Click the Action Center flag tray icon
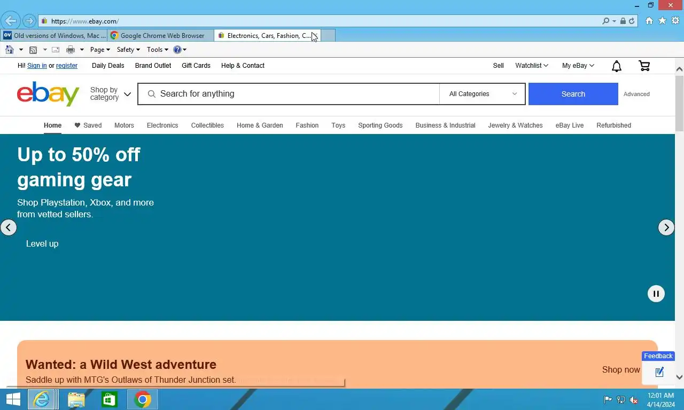Viewport: 684px width, 410px height. 608,400
